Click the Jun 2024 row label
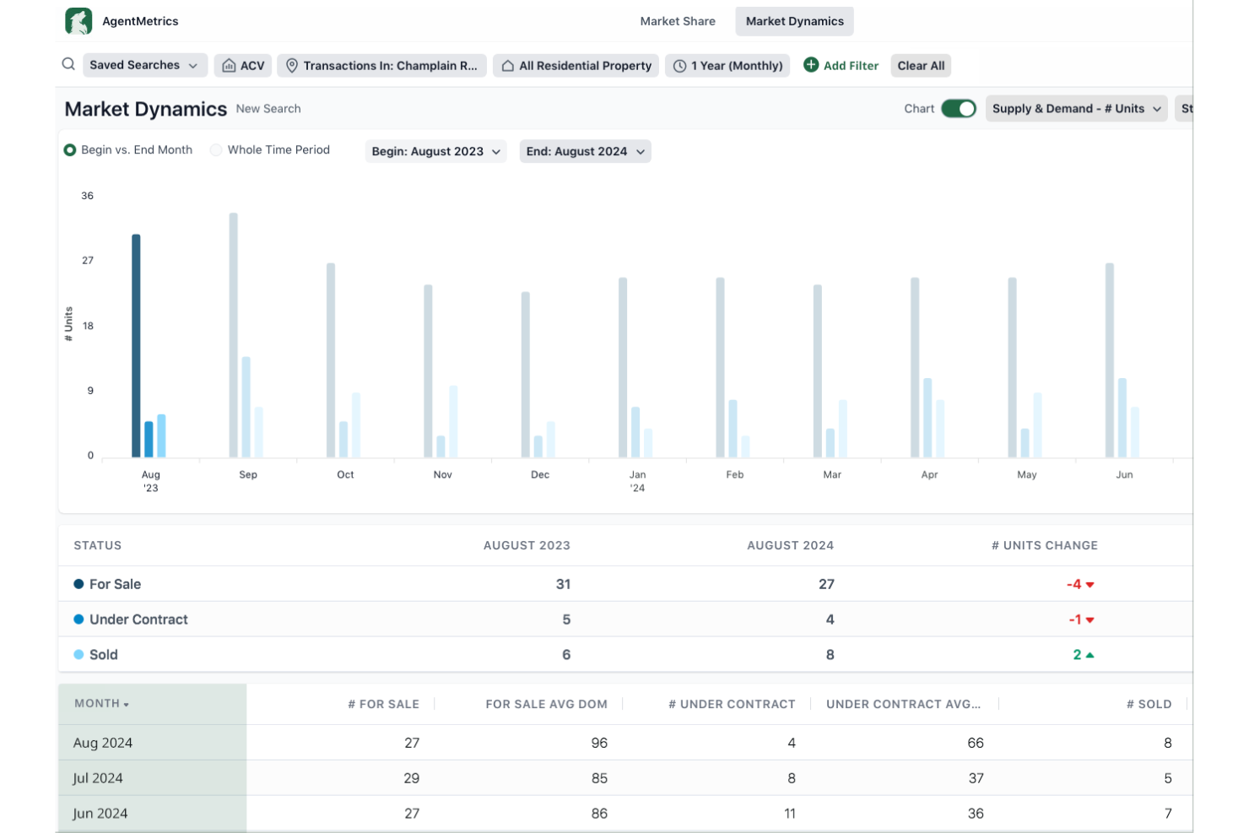 [100, 814]
